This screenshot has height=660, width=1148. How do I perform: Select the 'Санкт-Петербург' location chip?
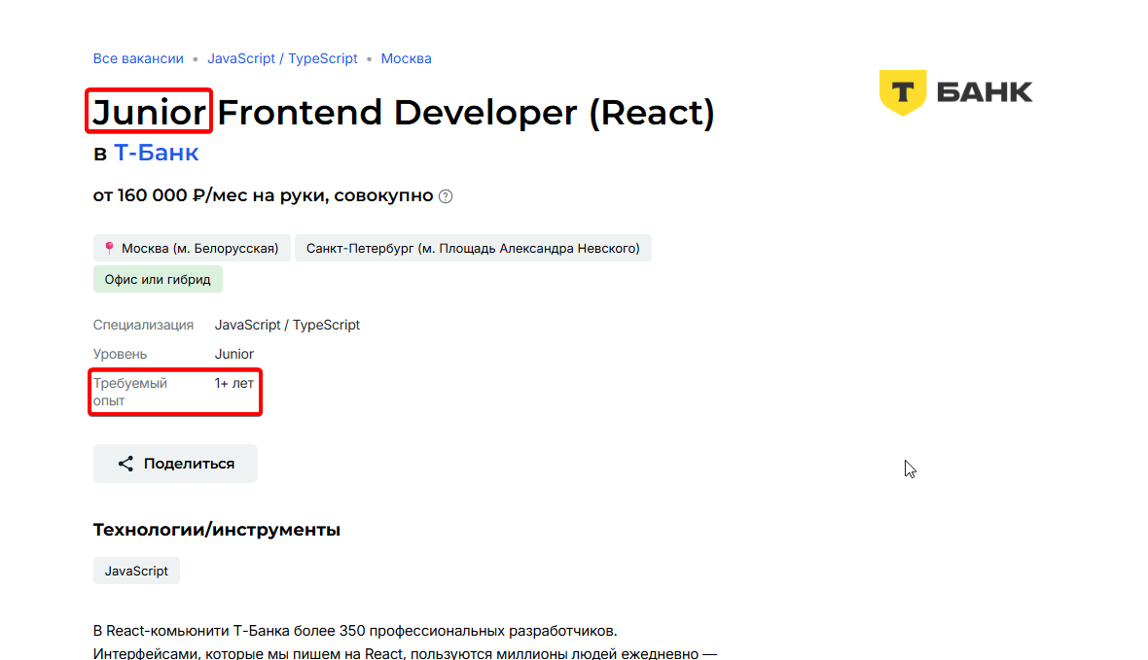coord(473,248)
